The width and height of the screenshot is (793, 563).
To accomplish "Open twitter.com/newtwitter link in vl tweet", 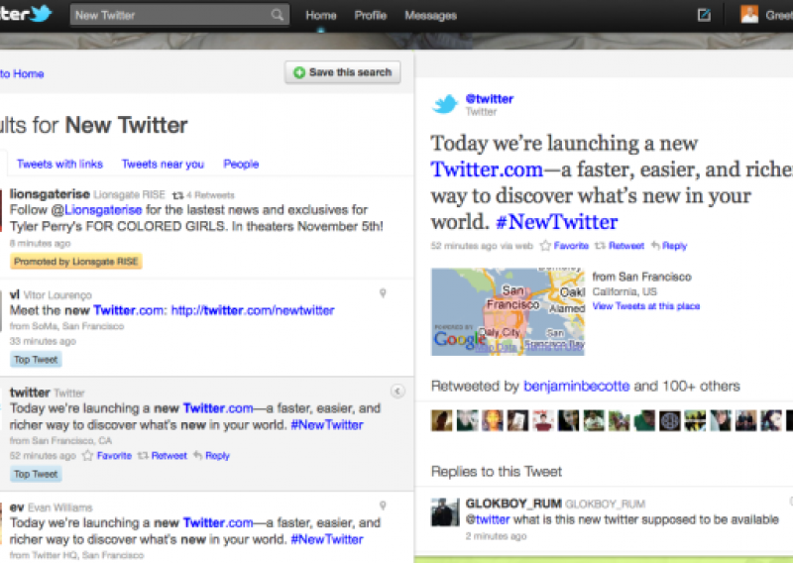I will tap(253, 310).
